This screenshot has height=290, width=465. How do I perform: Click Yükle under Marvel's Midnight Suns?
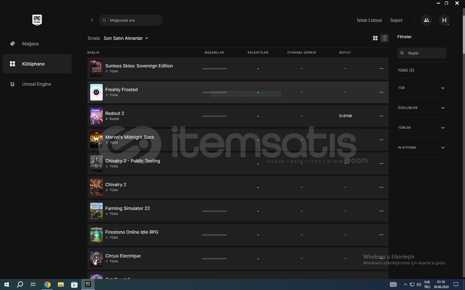112,143
